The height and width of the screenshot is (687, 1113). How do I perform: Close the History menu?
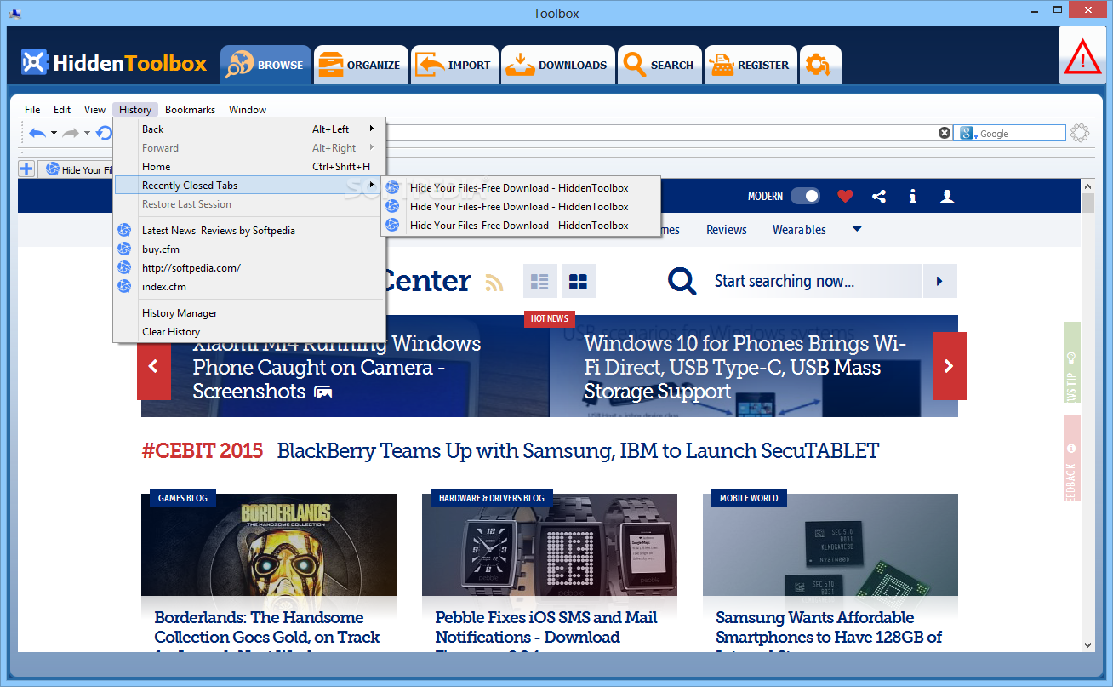pyautogui.click(x=135, y=110)
